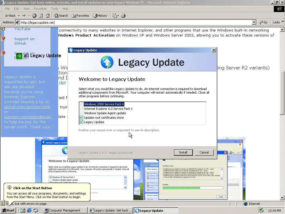This screenshot has width=285, height=214.
Task: Toggle Windows Update Agent update checkbox
Action: coord(82,113)
